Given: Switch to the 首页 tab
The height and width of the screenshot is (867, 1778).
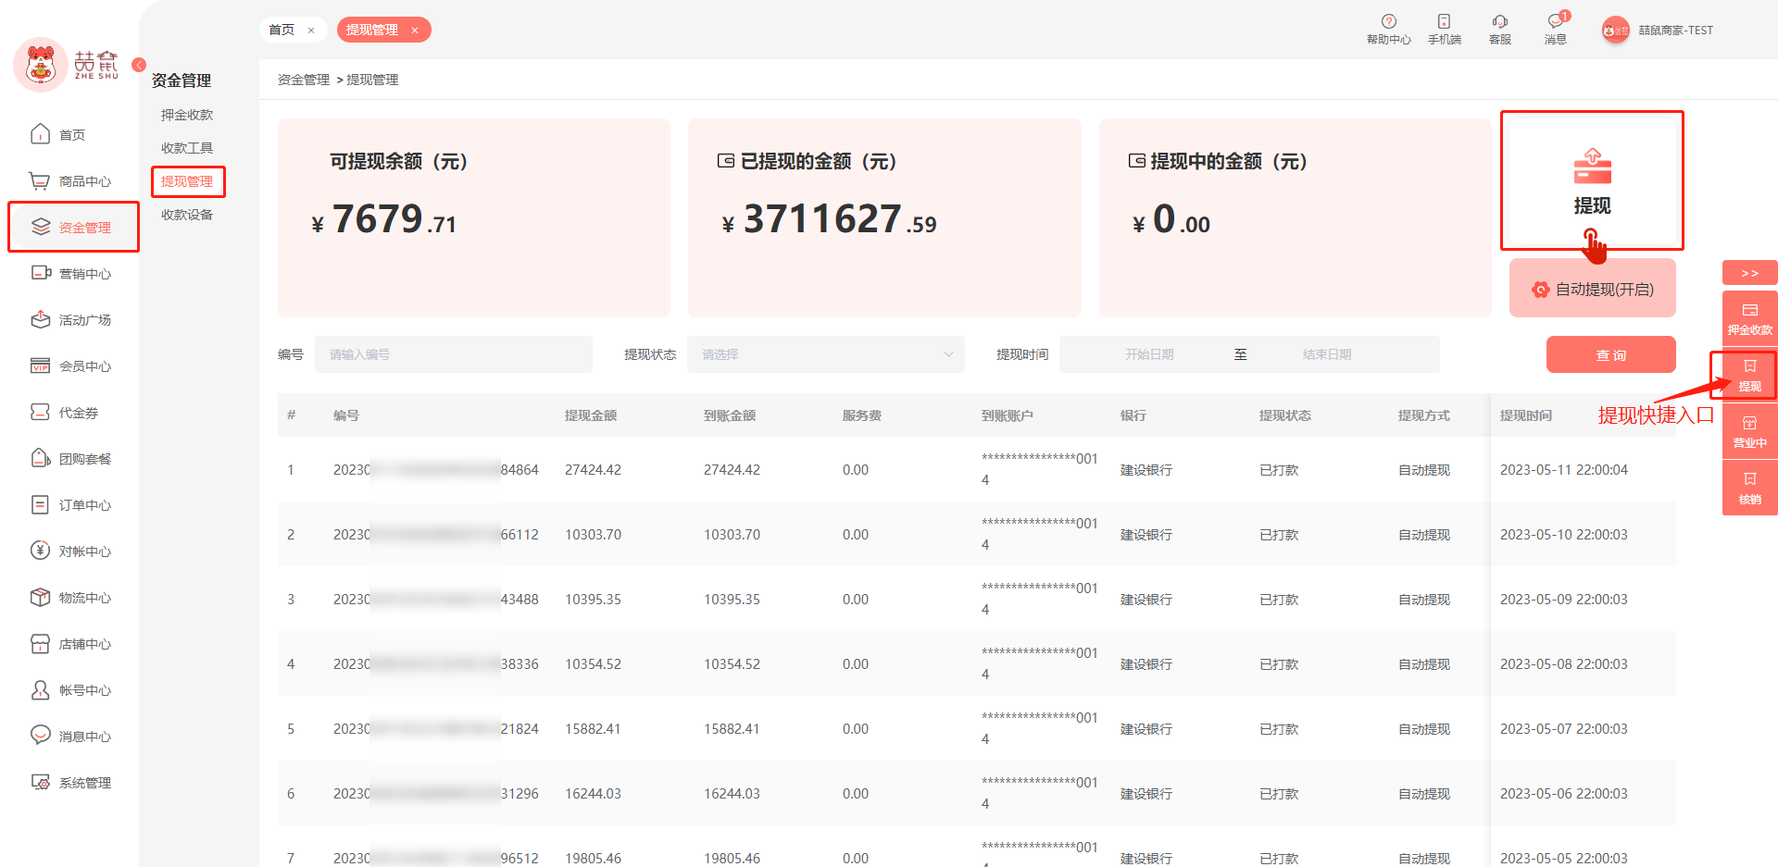Looking at the screenshot, I should 282,30.
